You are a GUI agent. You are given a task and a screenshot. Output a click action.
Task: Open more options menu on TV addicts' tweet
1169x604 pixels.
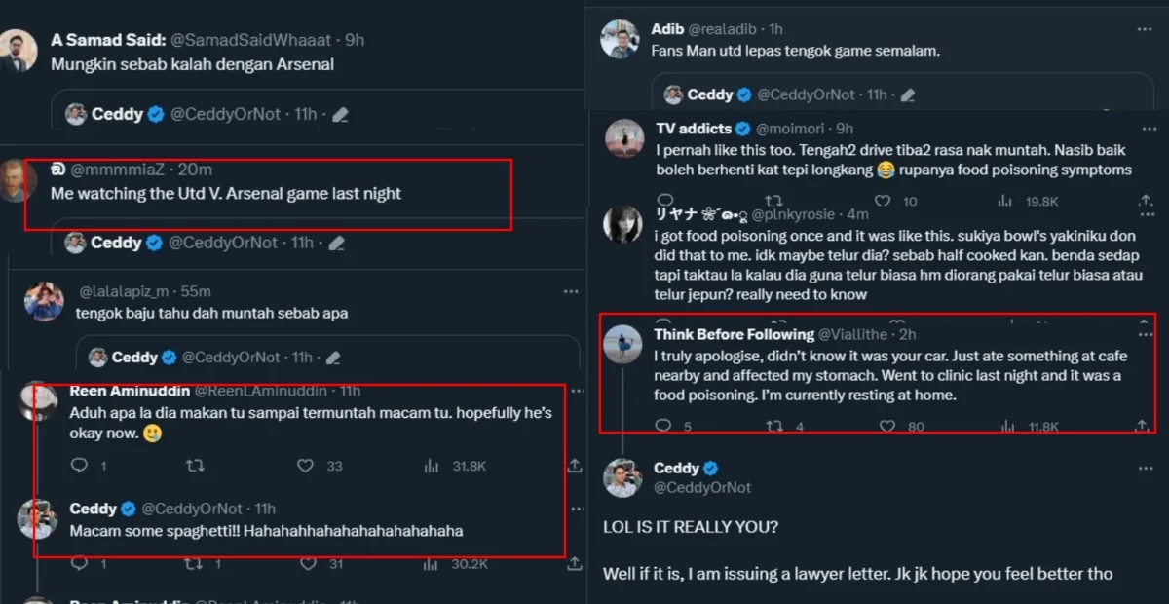pos(1145,128)
